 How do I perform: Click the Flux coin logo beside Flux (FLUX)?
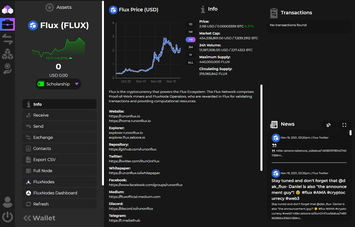point(33,25)
